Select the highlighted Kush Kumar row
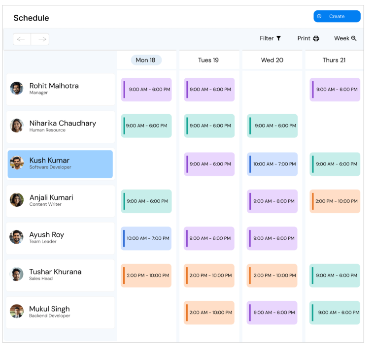This screenshot has height=347, width=373. (60, 164)
